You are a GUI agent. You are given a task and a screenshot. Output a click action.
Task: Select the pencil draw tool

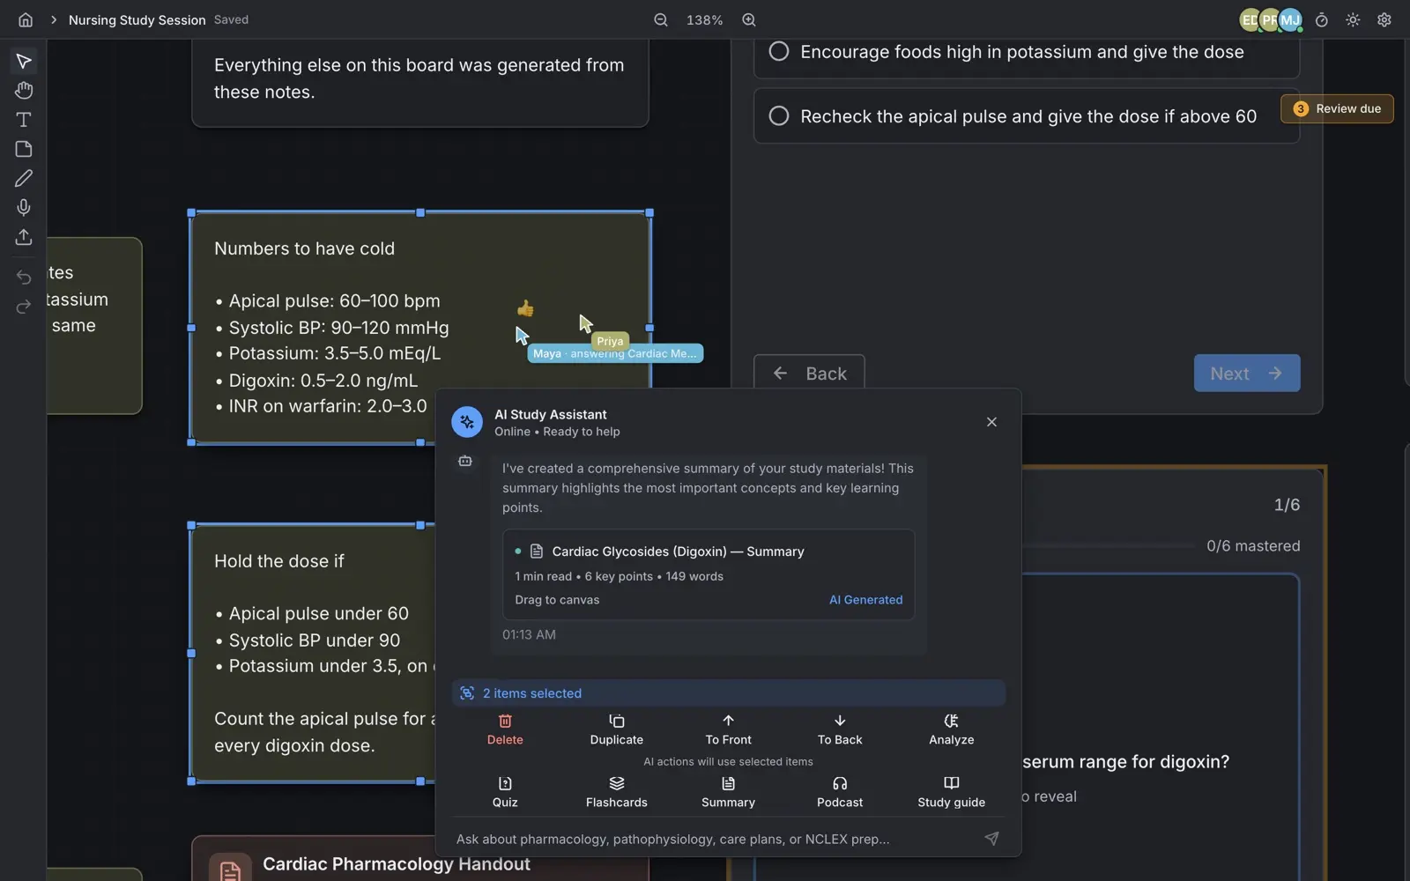[24, 178]
